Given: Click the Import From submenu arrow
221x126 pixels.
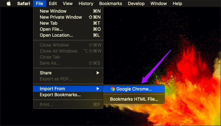Looking at the screenshot, I should (x=98, y=89).
